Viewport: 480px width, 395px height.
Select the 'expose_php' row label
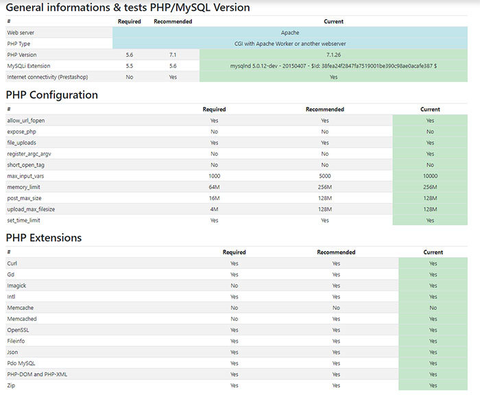[x=21, y=132]
